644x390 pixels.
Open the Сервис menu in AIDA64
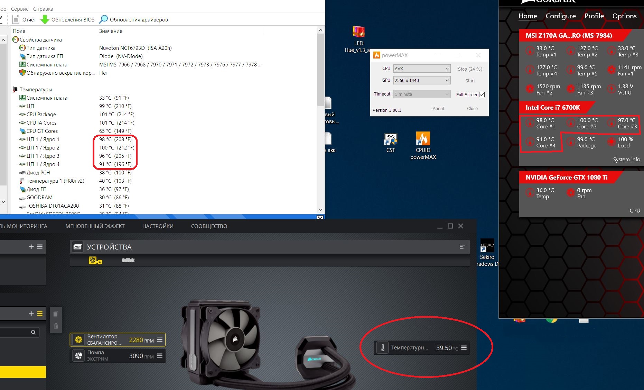(x=20, y=9)
